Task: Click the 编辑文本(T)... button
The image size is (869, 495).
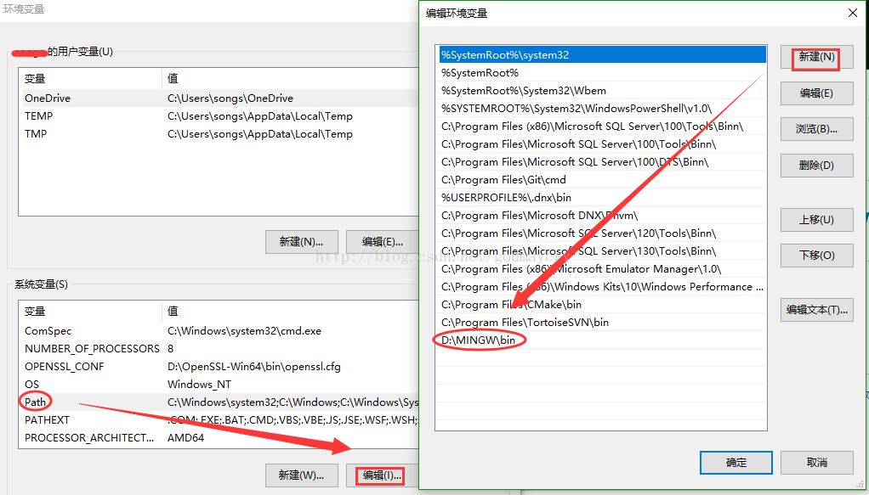Action: tap(815, 309)
